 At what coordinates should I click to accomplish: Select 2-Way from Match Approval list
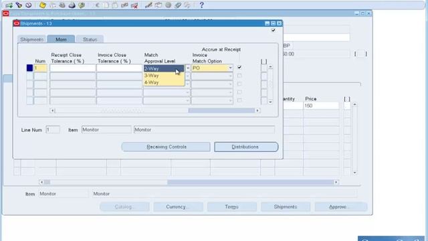pyautogui.click(x=164, y=68)
